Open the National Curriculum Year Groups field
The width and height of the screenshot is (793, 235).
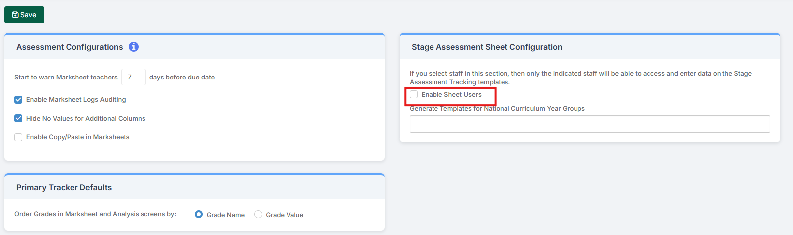pyautogui.click(x=589, y=124)
